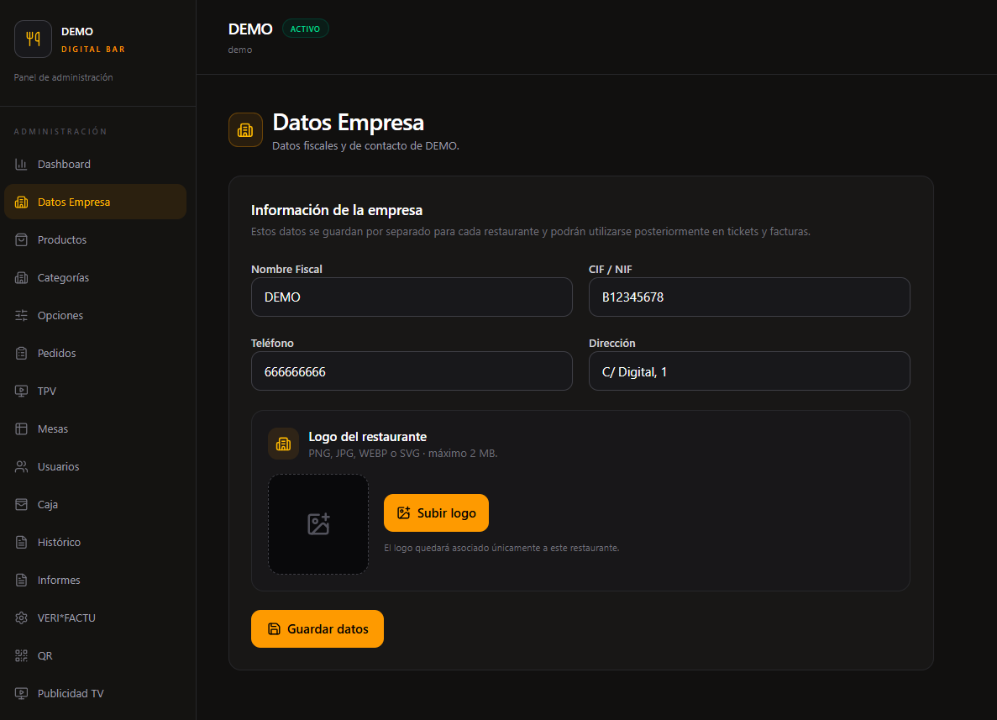The image size is (997, 720).
Task: Click the Dashboard bar chart icon
Action: pos(21,164)
